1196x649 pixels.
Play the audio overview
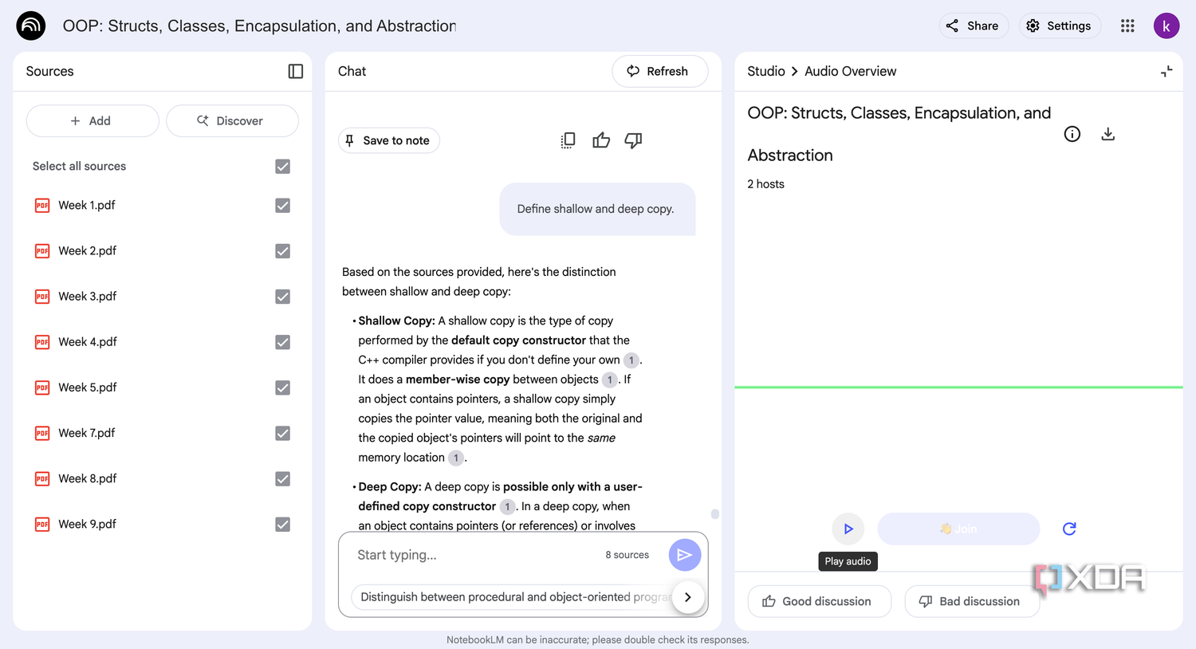click(848, 529)
